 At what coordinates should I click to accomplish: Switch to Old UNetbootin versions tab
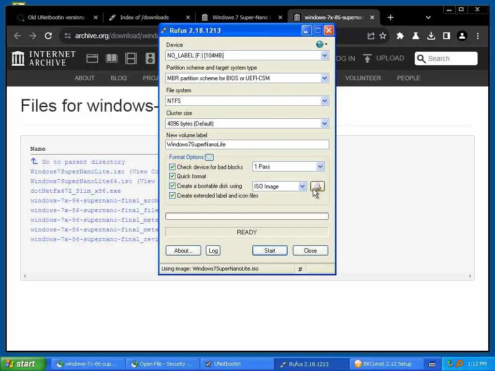click(56, 17)
